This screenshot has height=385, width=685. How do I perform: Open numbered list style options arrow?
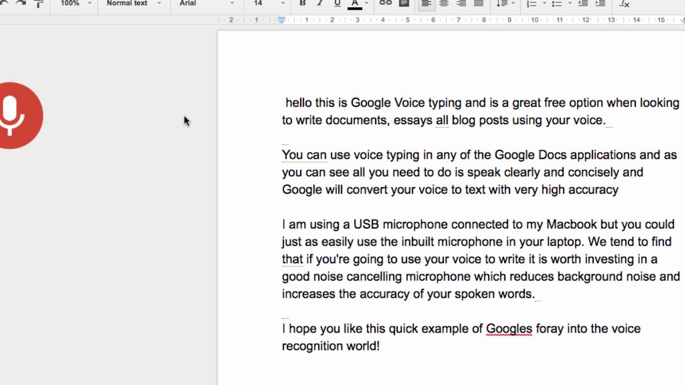pos(544,4)
